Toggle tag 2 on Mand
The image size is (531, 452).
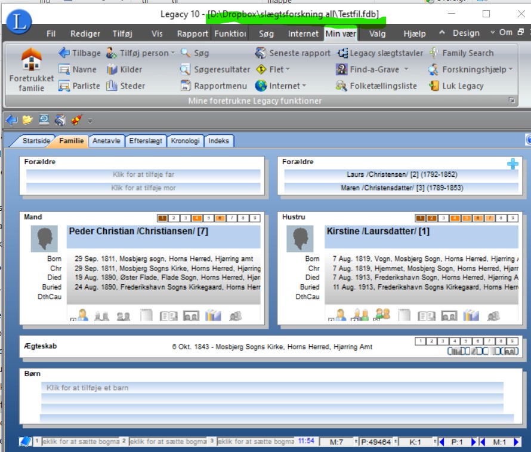[174, 218]
